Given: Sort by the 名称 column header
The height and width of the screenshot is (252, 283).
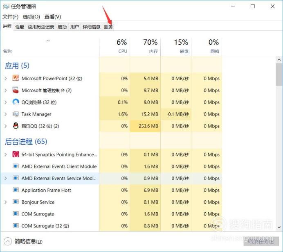Looking at the screenshot, I should coord(50,46).
